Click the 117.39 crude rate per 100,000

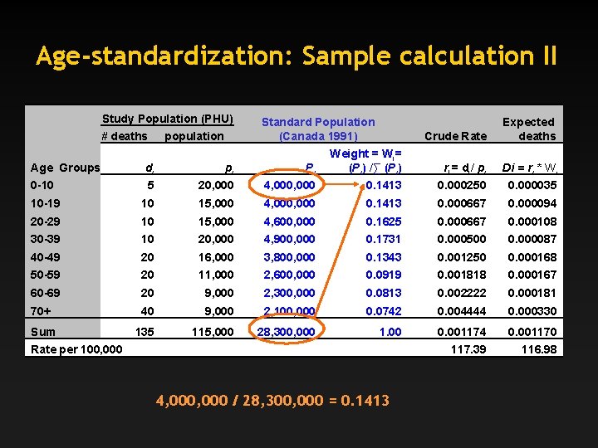click(468, 349)
